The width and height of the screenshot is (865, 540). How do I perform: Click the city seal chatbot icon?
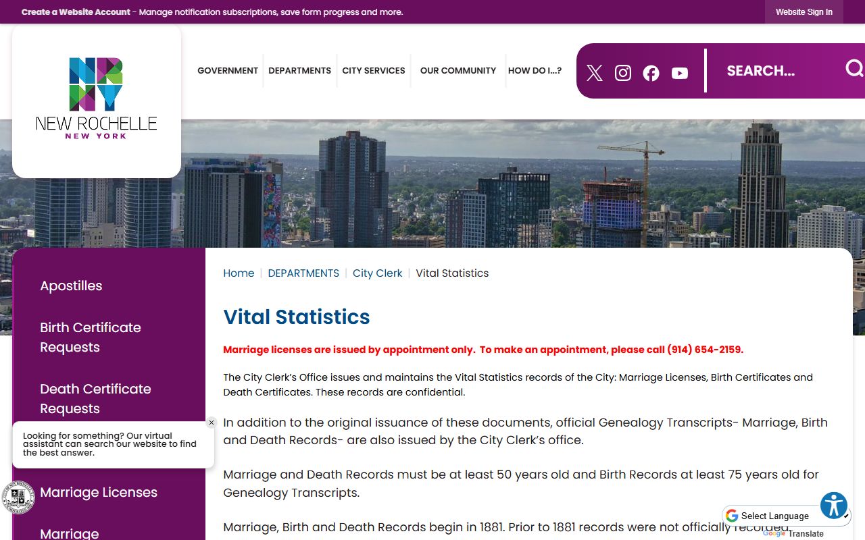pos(18,498)
